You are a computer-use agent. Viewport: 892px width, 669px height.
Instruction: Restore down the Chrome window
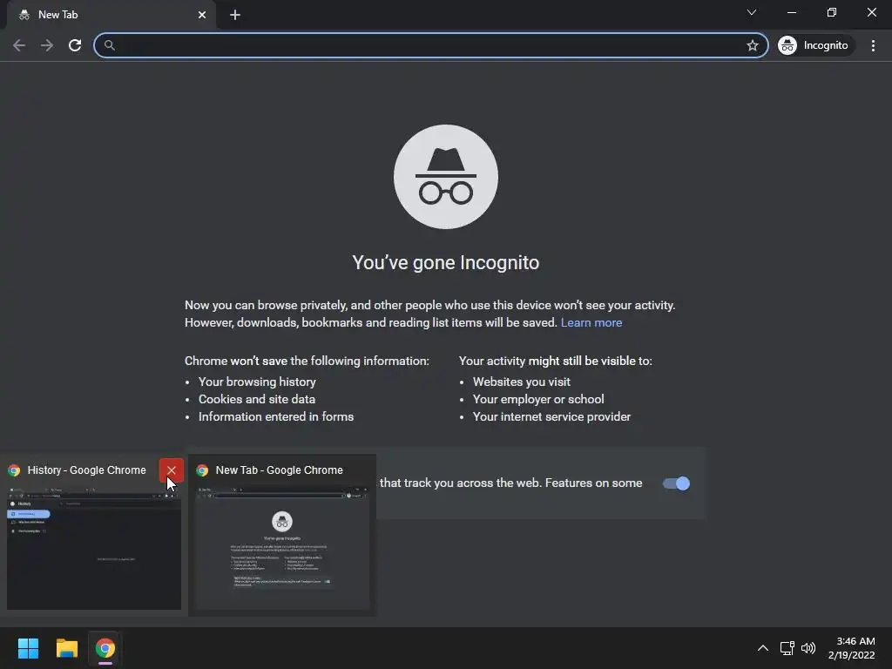(x=832, y=12)
